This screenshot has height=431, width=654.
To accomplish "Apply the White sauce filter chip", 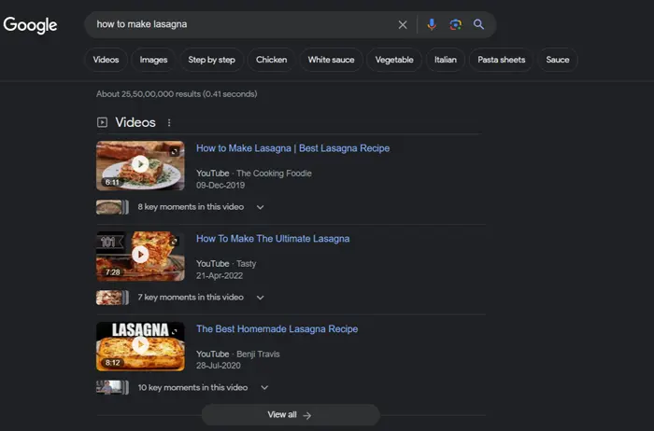I will click(331, 60).
